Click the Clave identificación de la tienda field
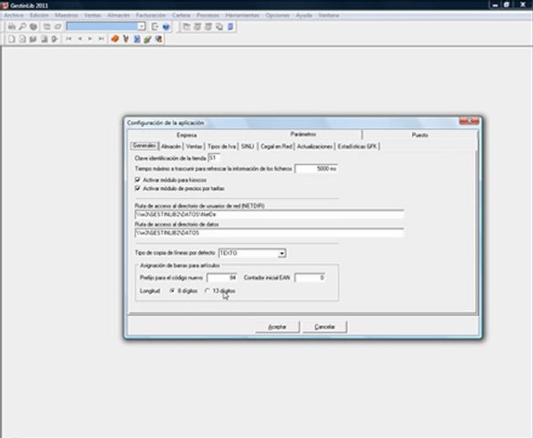Image resolution: width=533 pixels, height=438 pixels. pyautogui.click(x=214, y=158)
